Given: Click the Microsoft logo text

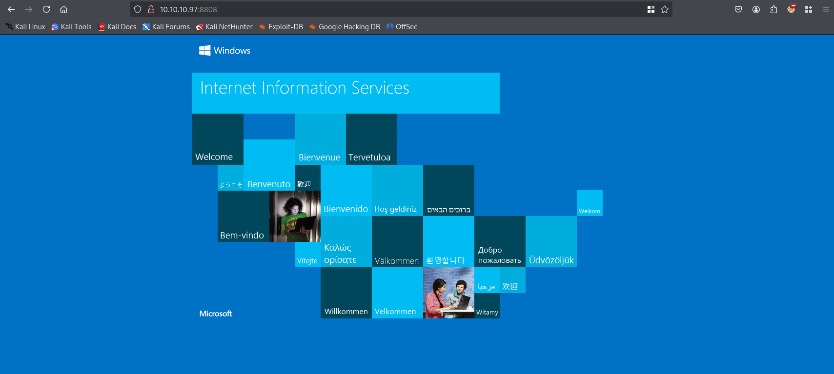Looking at the screenshot, I should [216, 314].
